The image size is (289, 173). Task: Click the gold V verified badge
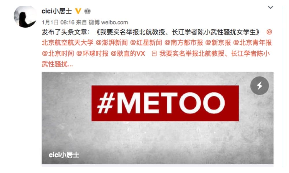(78, 11)
